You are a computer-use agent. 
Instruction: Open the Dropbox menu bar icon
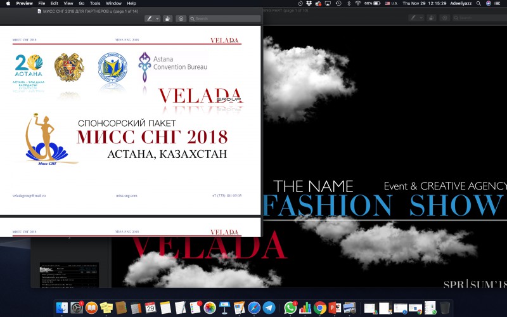[x=309, y=3]
